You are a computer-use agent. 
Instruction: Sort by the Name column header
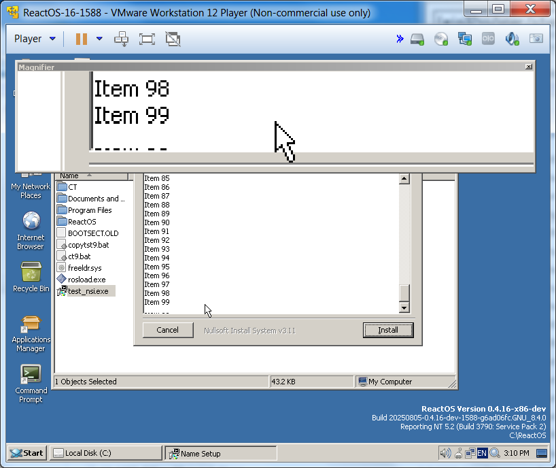click(92, 176)
